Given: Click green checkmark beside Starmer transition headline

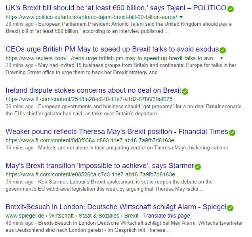Looking at the screenshot, I should coord(198,167).
